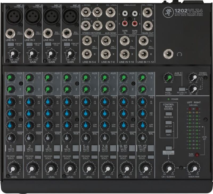Select MAIN MIX as control room source
The width and height of the screenshot is (213, 194).
coord(168,114)
